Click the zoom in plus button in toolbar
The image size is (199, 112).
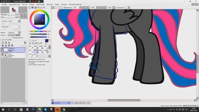click(x=86, y=7)
